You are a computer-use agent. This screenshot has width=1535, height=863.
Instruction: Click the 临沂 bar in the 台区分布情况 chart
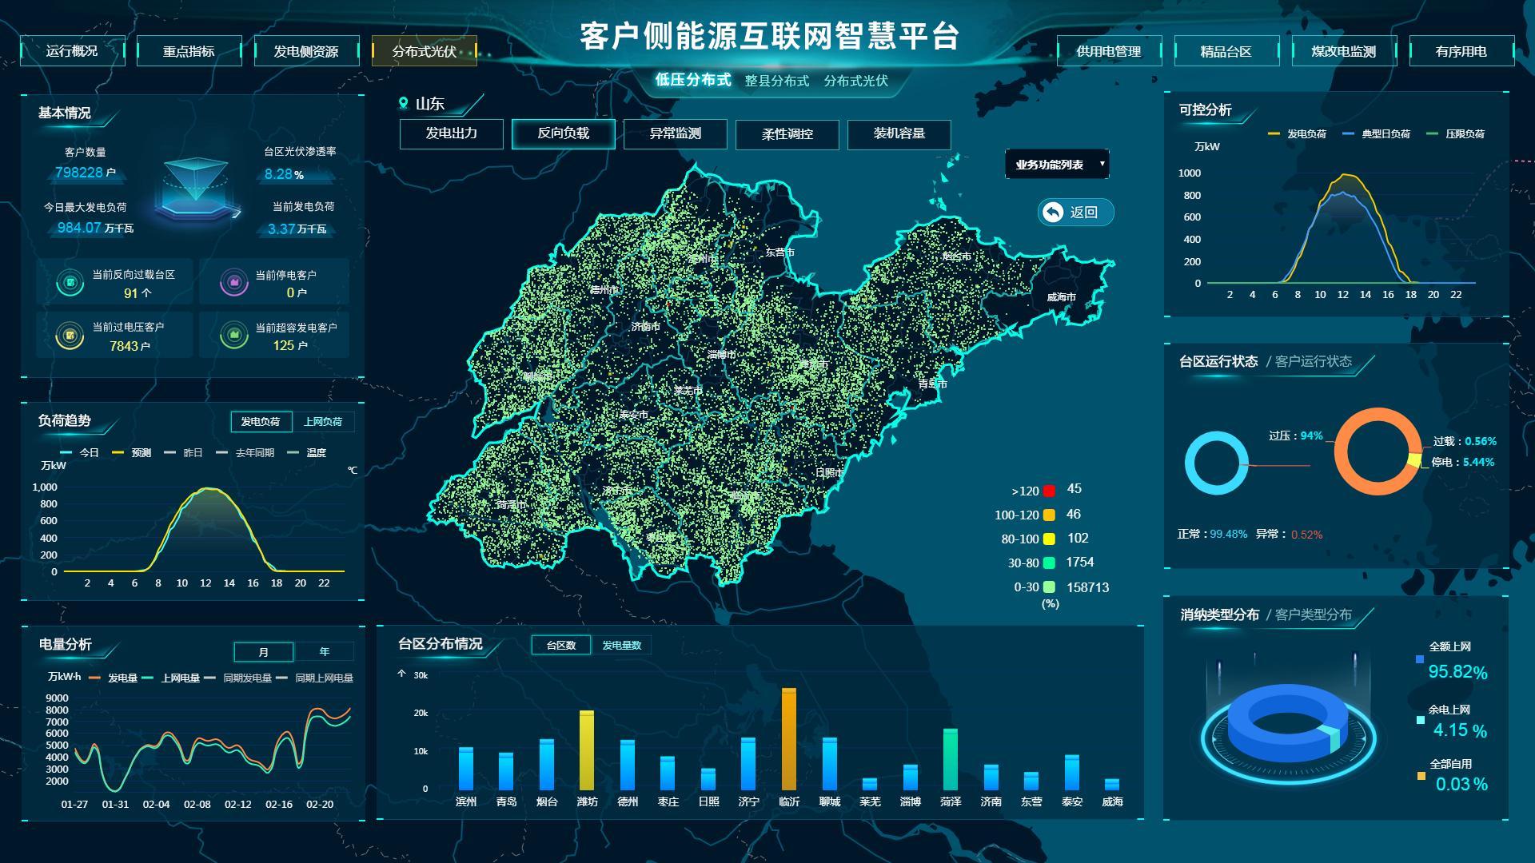pyautogui.click(x=789, y=739)
